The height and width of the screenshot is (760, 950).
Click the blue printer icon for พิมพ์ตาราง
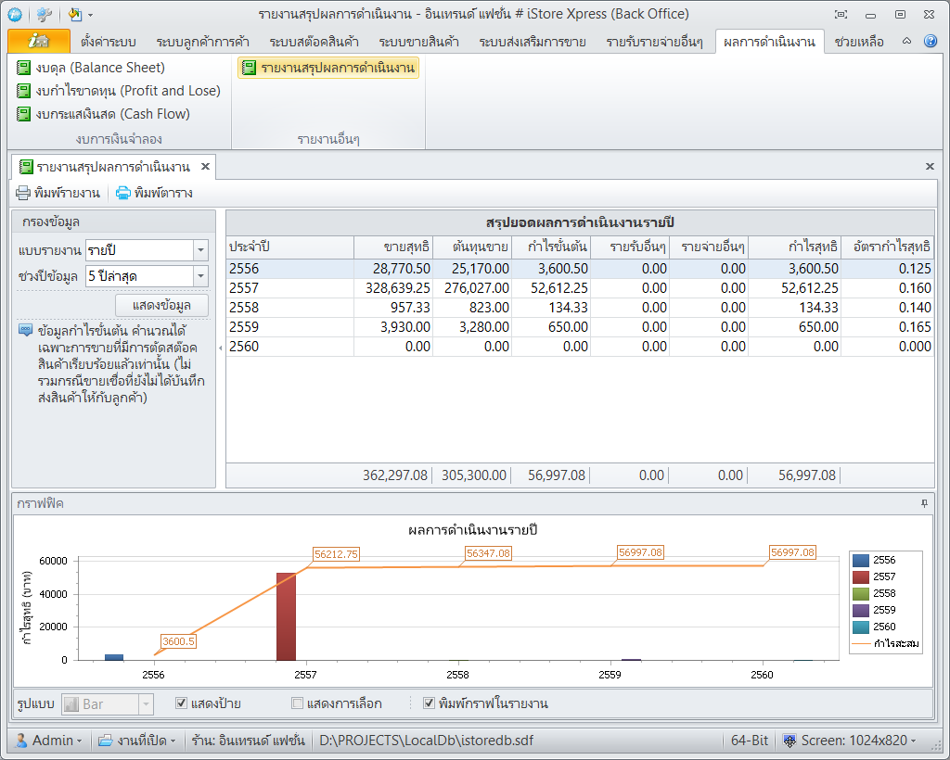pyautogui.click(x=123, y=193)
